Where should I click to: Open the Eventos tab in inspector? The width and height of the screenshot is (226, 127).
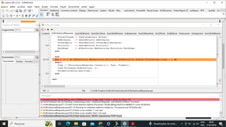(x=20, y=61)
